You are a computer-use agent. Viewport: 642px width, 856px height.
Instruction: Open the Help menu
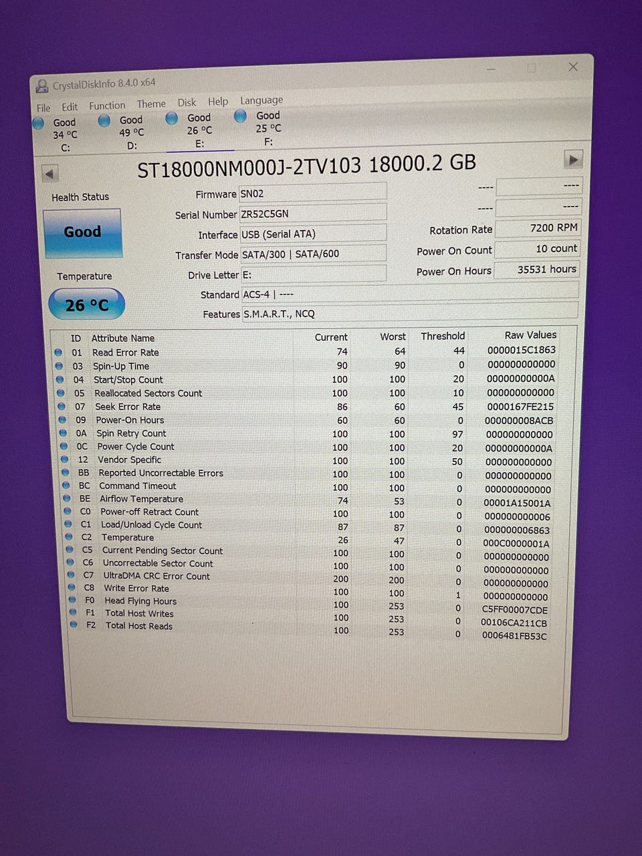click(218, 102)
